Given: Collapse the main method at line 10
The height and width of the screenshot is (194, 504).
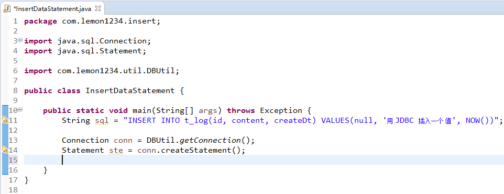Looking at the screenshot, I should (20, 110).
